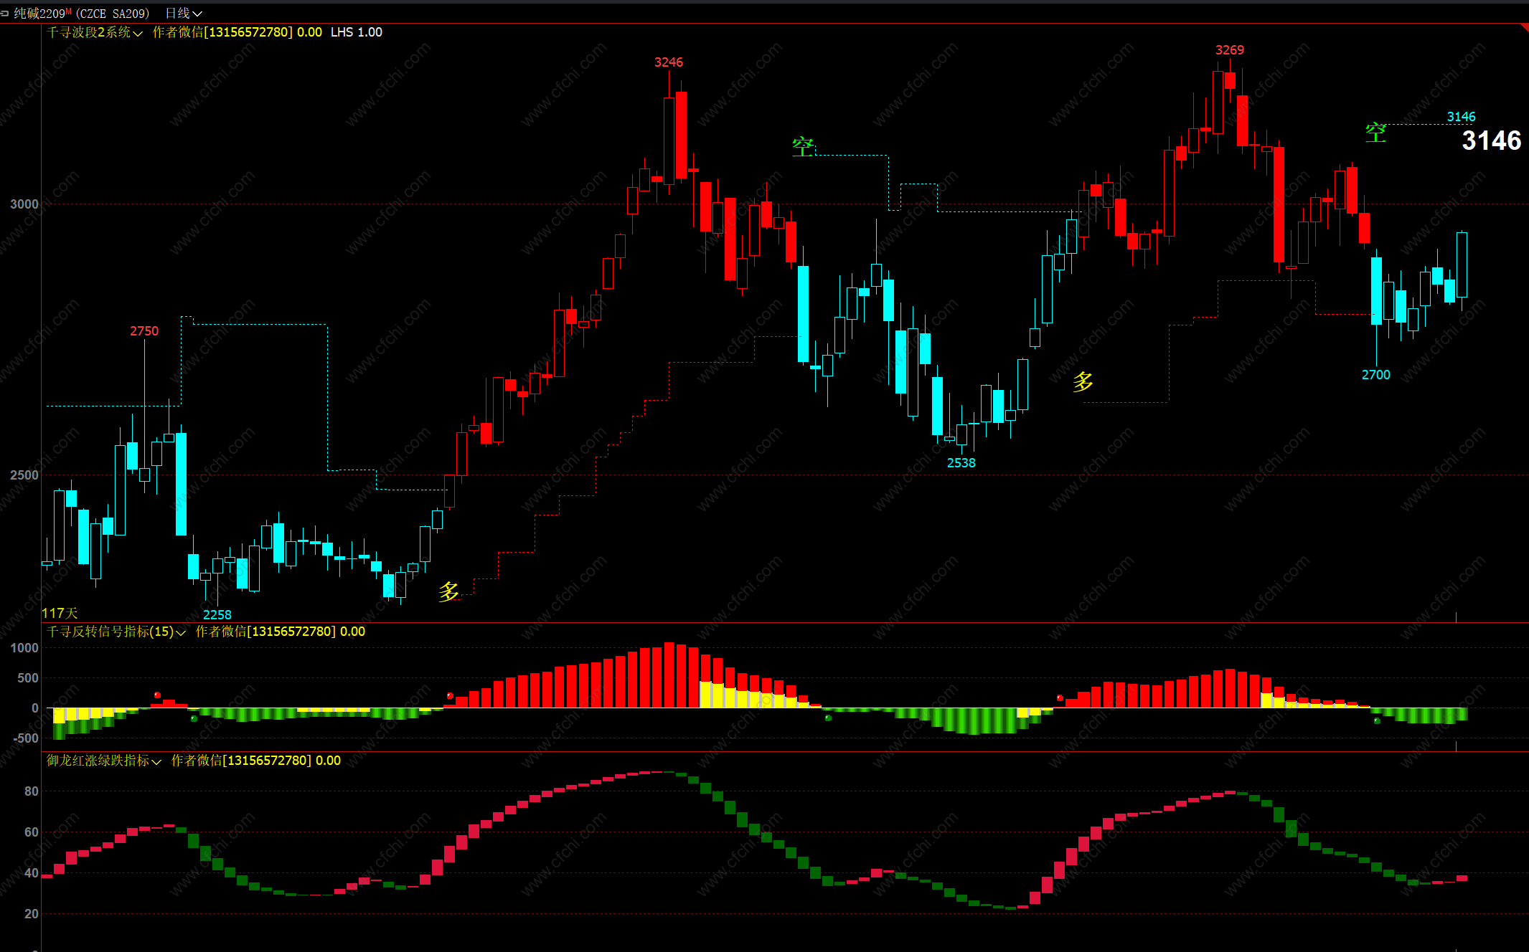Select the 3269 high price label
The height and width of the screenshot is (952, 1529).
point(1229,50)
